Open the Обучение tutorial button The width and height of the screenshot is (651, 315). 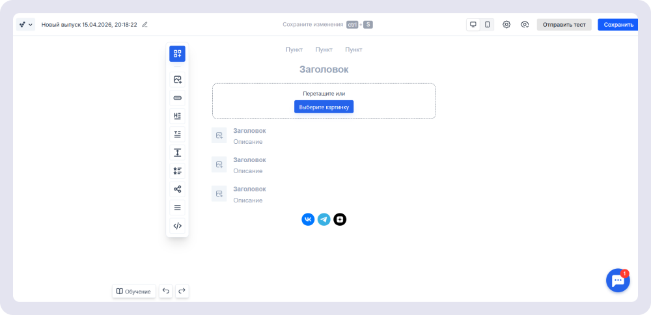(x=133, y=292)
